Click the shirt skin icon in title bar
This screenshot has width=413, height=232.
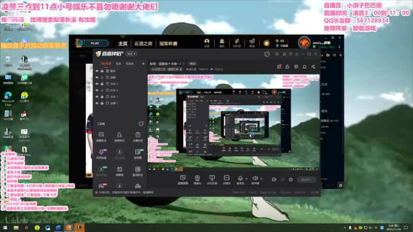point(291,54)
